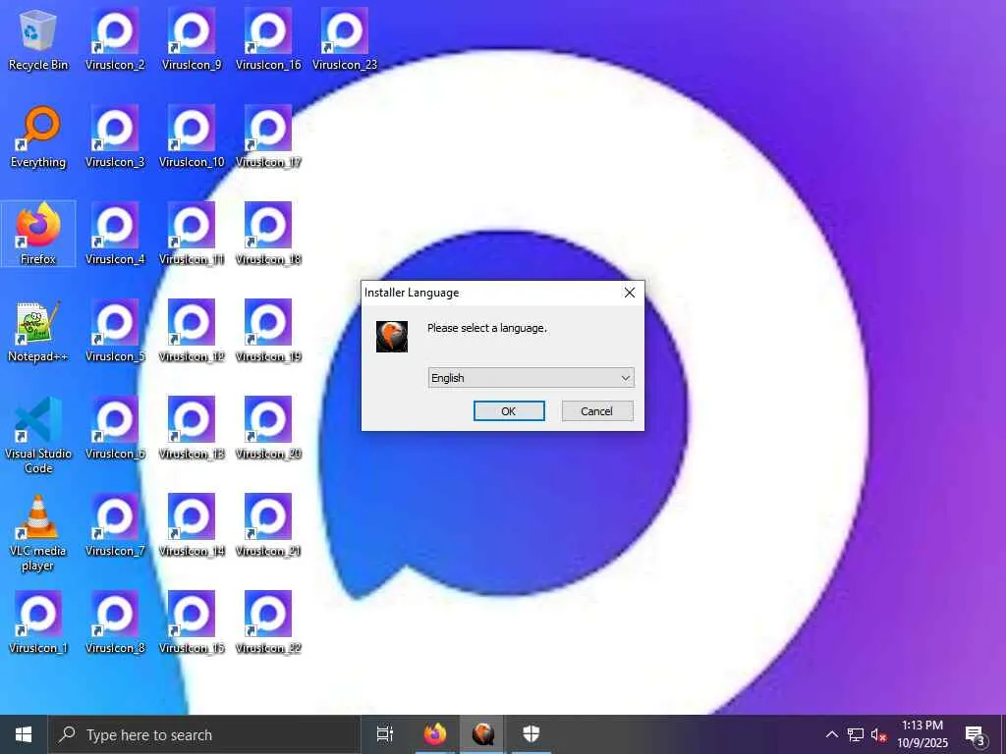Viewport: 1006px width, 754px height.
Task: Select the VirusIcon_10 desktop shortcut
Action: coord(192,137)
